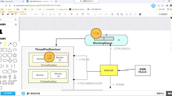Screen dimensions: 172x96
Task: Send the selected shape to back
Action: tap(122, 14)
